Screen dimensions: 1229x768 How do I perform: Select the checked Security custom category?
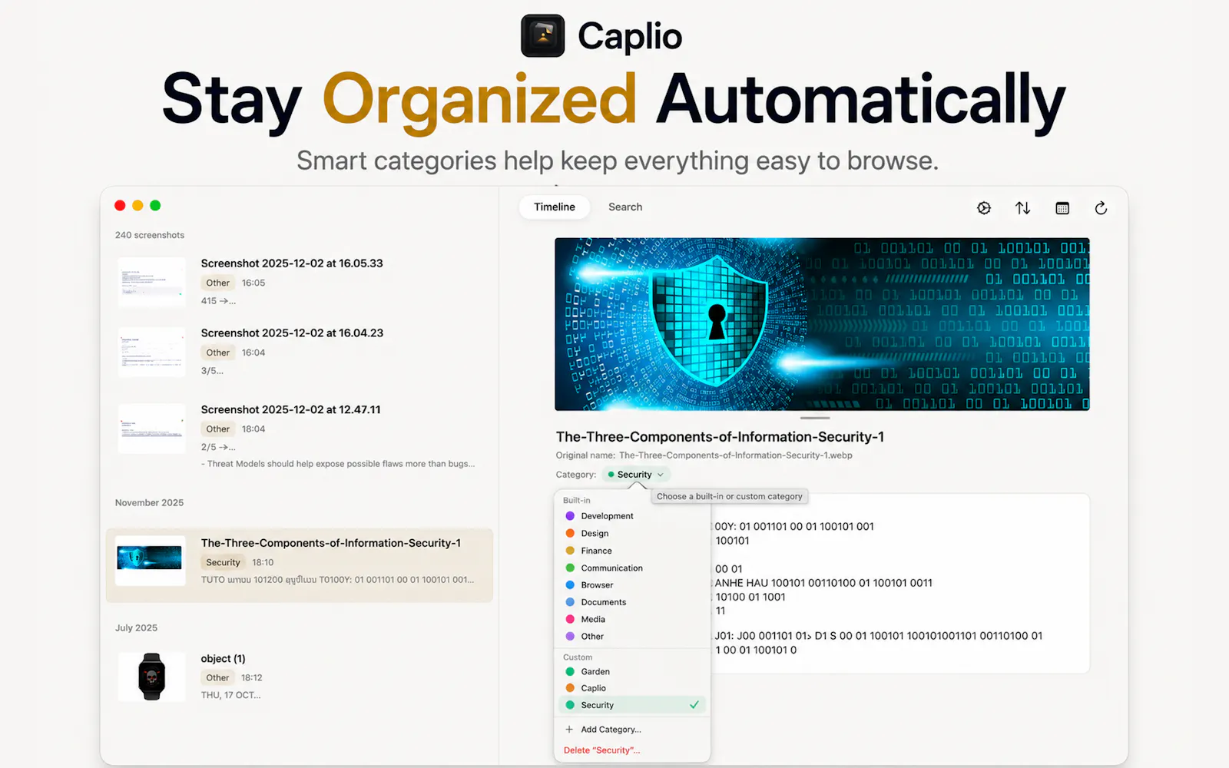click(x=632, y=705)
